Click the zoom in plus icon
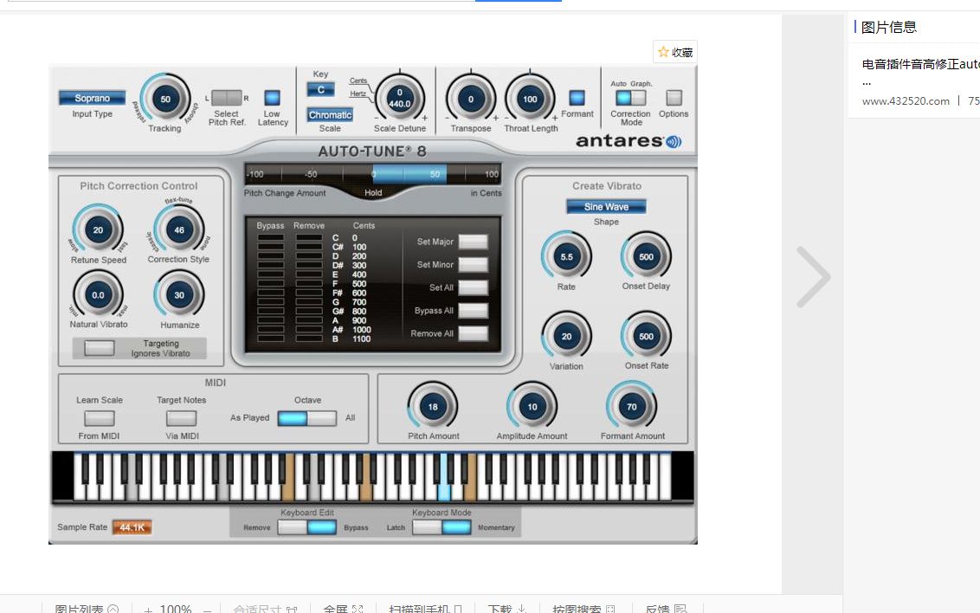The width and height of the screenshot is (980, 613). 148,609
